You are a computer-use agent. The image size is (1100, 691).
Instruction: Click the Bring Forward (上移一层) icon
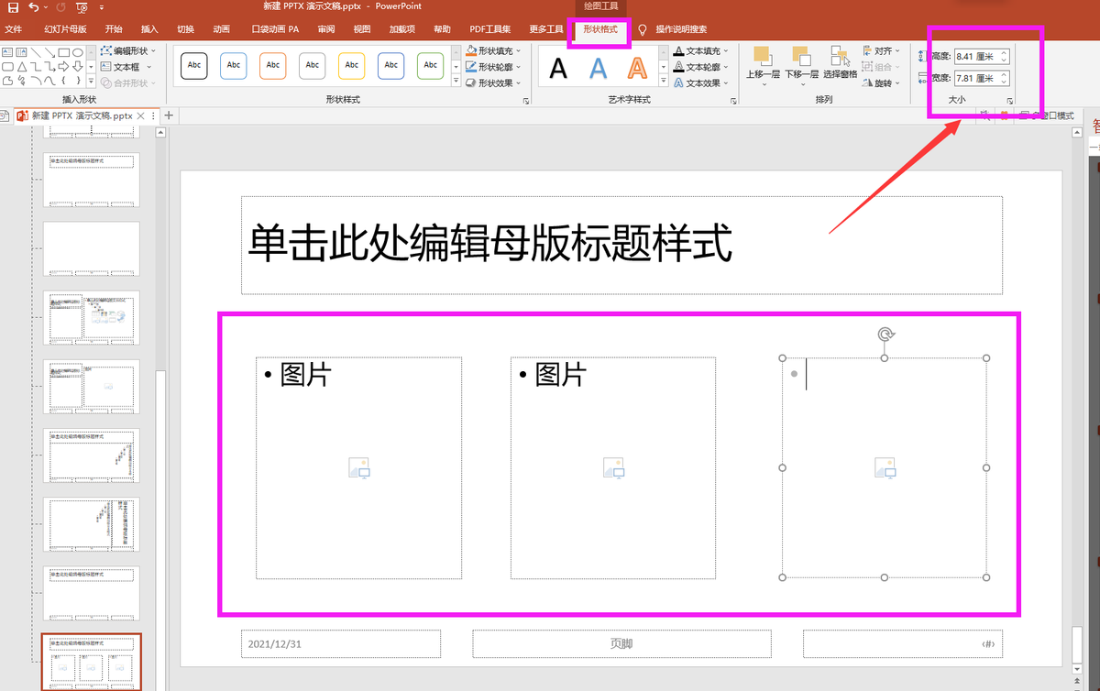(x=762, y=56)
